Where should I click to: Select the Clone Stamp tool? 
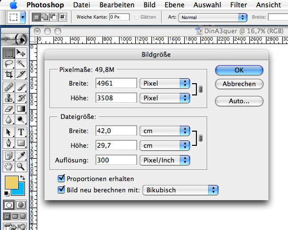(x=9, y=98)
